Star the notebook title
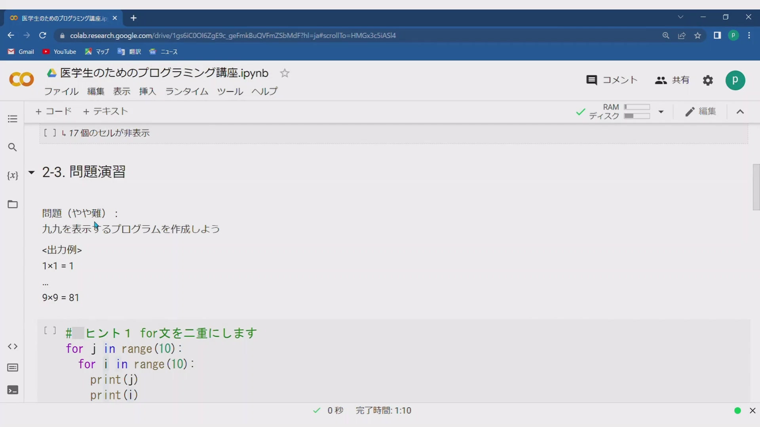Image resolution: width=760 pixels, height=427 pixels. (285, 74)
